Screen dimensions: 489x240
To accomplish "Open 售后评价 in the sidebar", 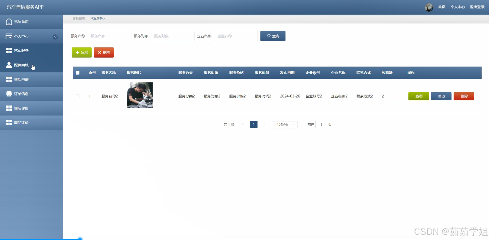I will 31,108.
